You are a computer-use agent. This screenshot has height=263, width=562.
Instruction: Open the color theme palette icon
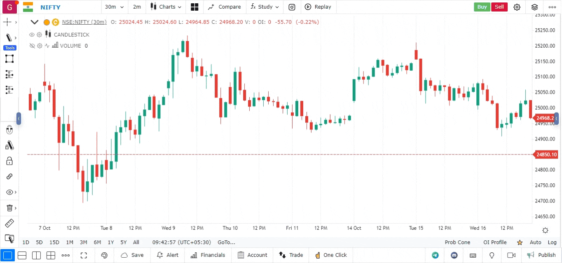click(104, 255)
